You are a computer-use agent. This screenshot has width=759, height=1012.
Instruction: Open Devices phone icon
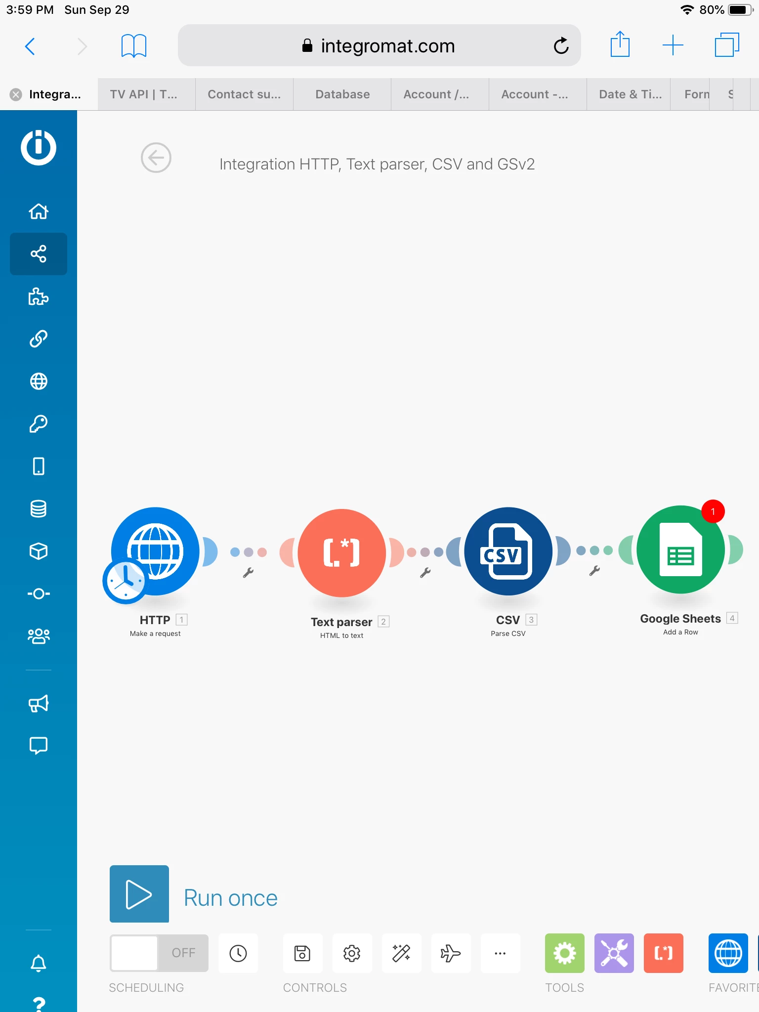point(39,466)
